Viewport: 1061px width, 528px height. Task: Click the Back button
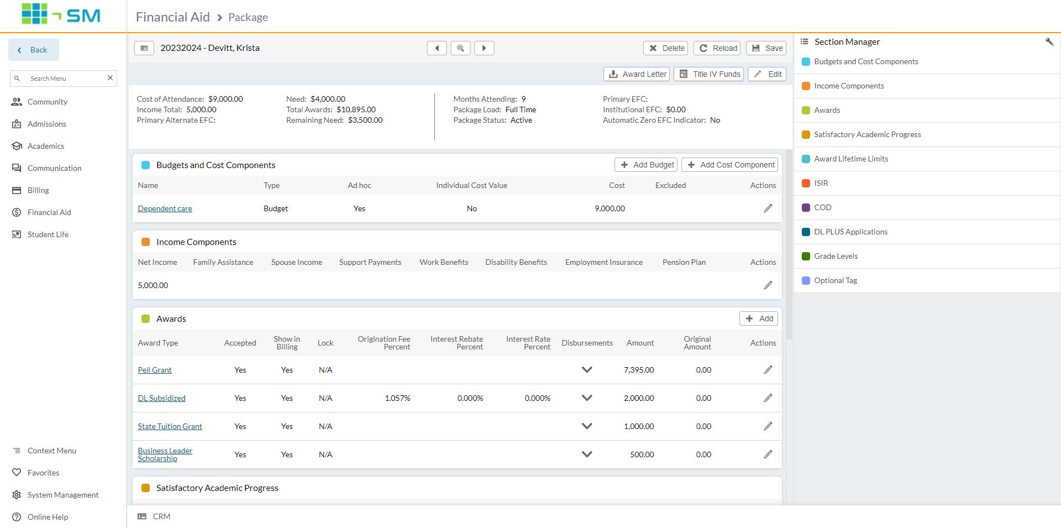coord(33,50)
